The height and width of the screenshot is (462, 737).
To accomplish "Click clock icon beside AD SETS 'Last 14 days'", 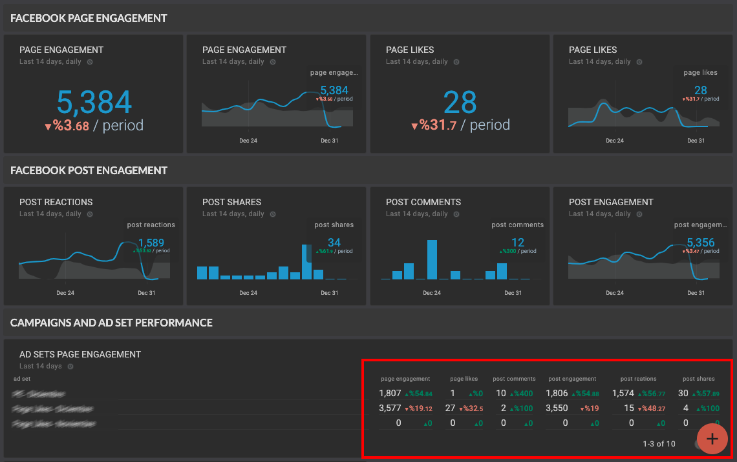I will 70,367.
